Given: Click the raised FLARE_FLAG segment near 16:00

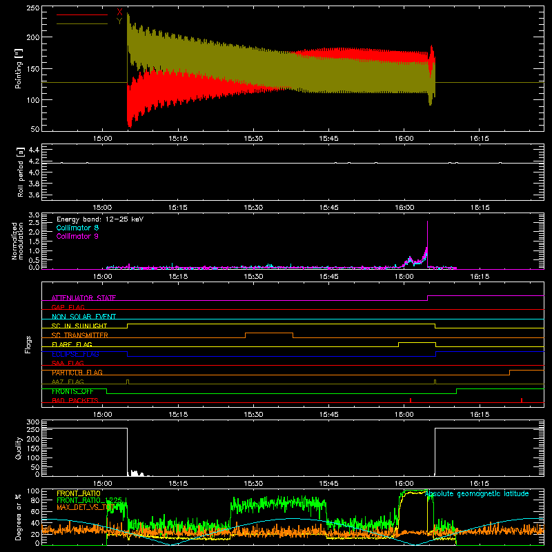Looking at the screenshot, I should coord(417,342).
